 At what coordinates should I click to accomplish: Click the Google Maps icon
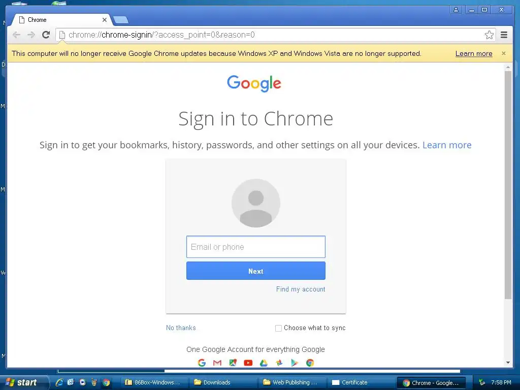point(233,363)
